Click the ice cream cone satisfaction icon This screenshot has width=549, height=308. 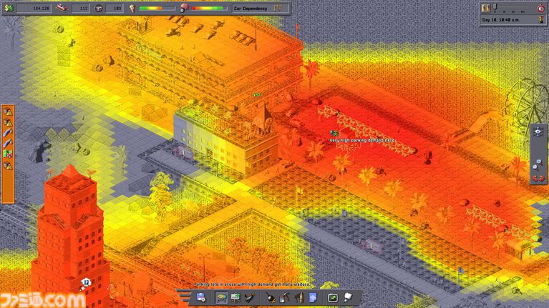click(132, 9)
